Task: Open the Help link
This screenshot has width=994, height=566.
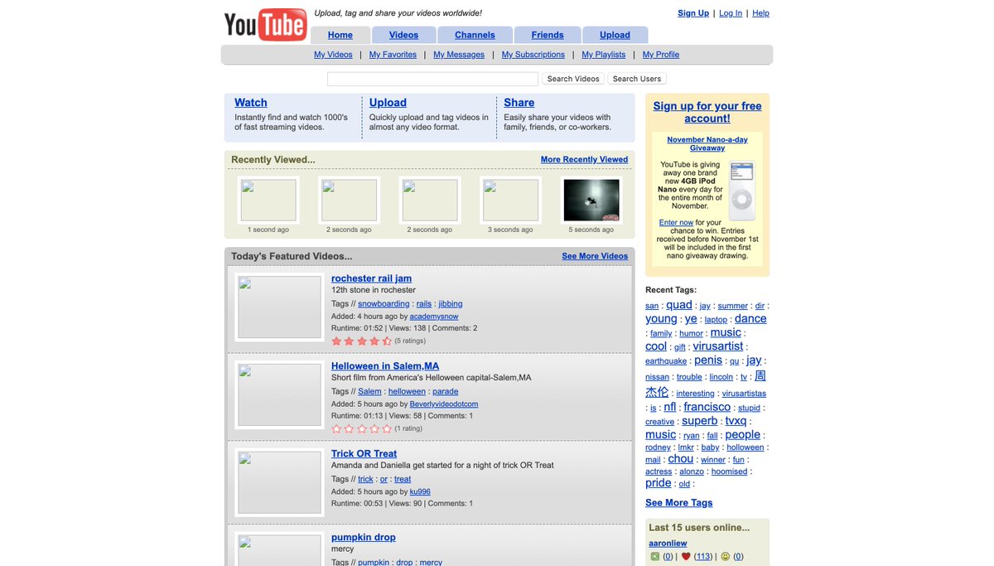Action: 760,13
